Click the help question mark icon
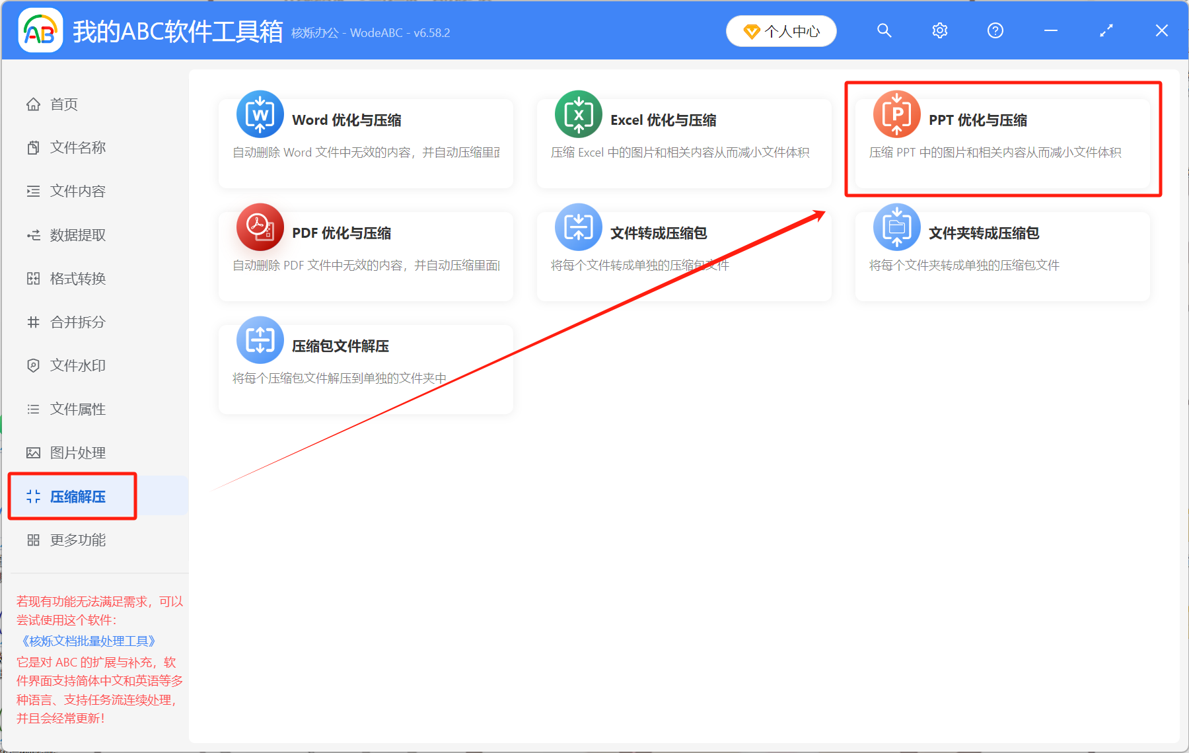 point(995,30)
